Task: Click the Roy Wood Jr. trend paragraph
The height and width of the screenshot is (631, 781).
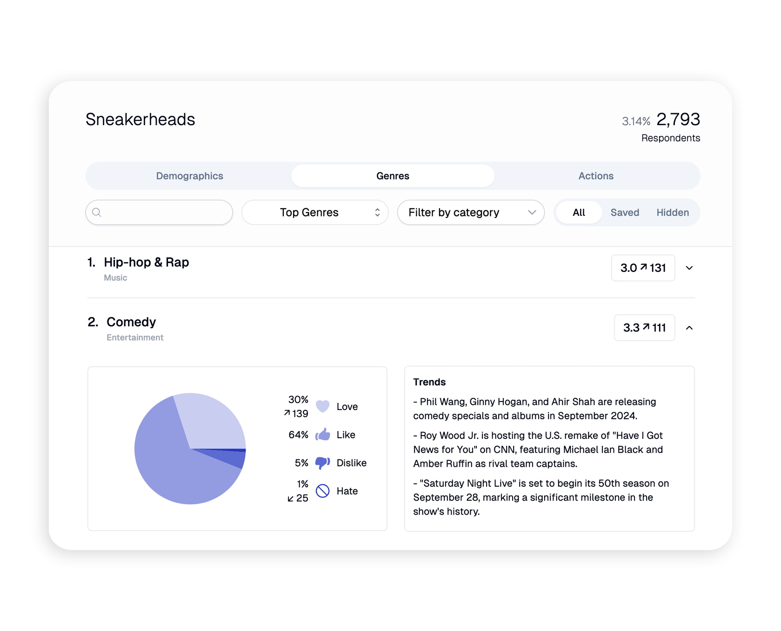Action: point(538,450)
